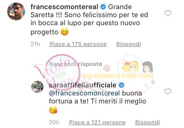Click the @francescomontereal mention in the reply
184x128 pixels.
point(85,93)
